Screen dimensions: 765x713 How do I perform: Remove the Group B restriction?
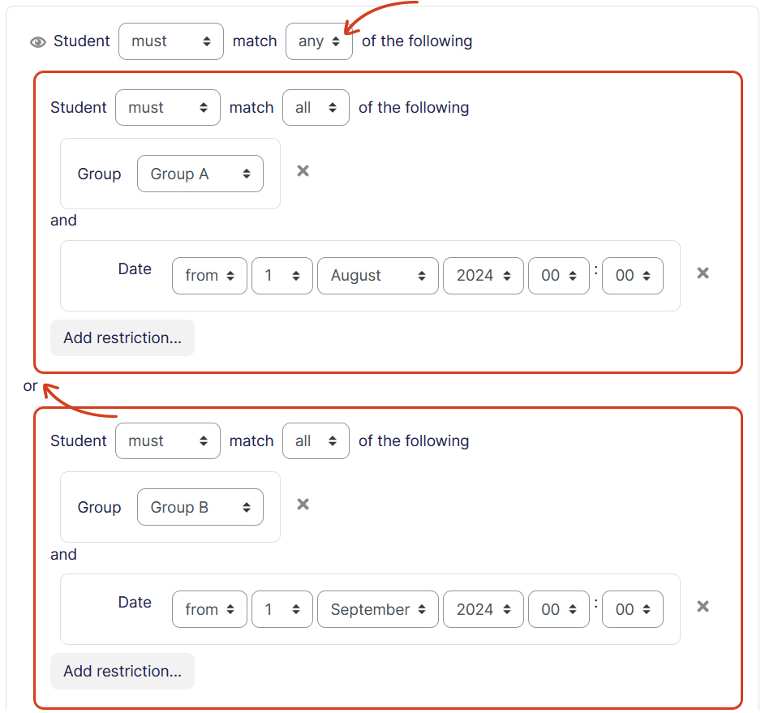coord(303,505)
